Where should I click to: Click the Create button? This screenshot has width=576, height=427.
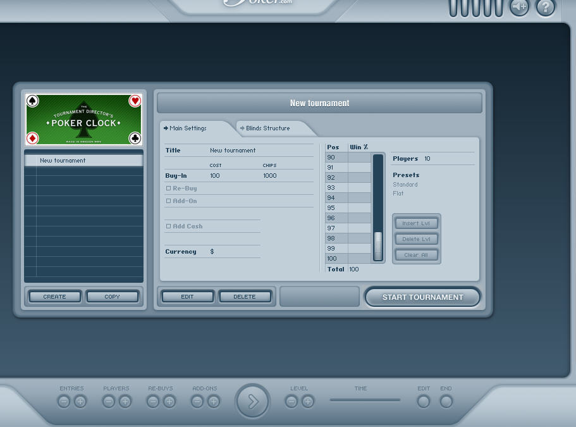pos(55,297)
